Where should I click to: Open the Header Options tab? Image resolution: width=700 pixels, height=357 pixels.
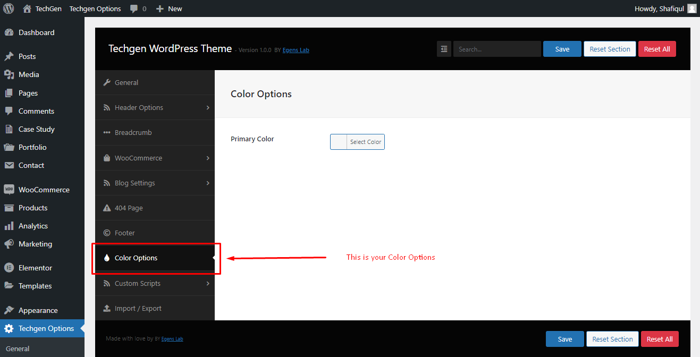155,107
